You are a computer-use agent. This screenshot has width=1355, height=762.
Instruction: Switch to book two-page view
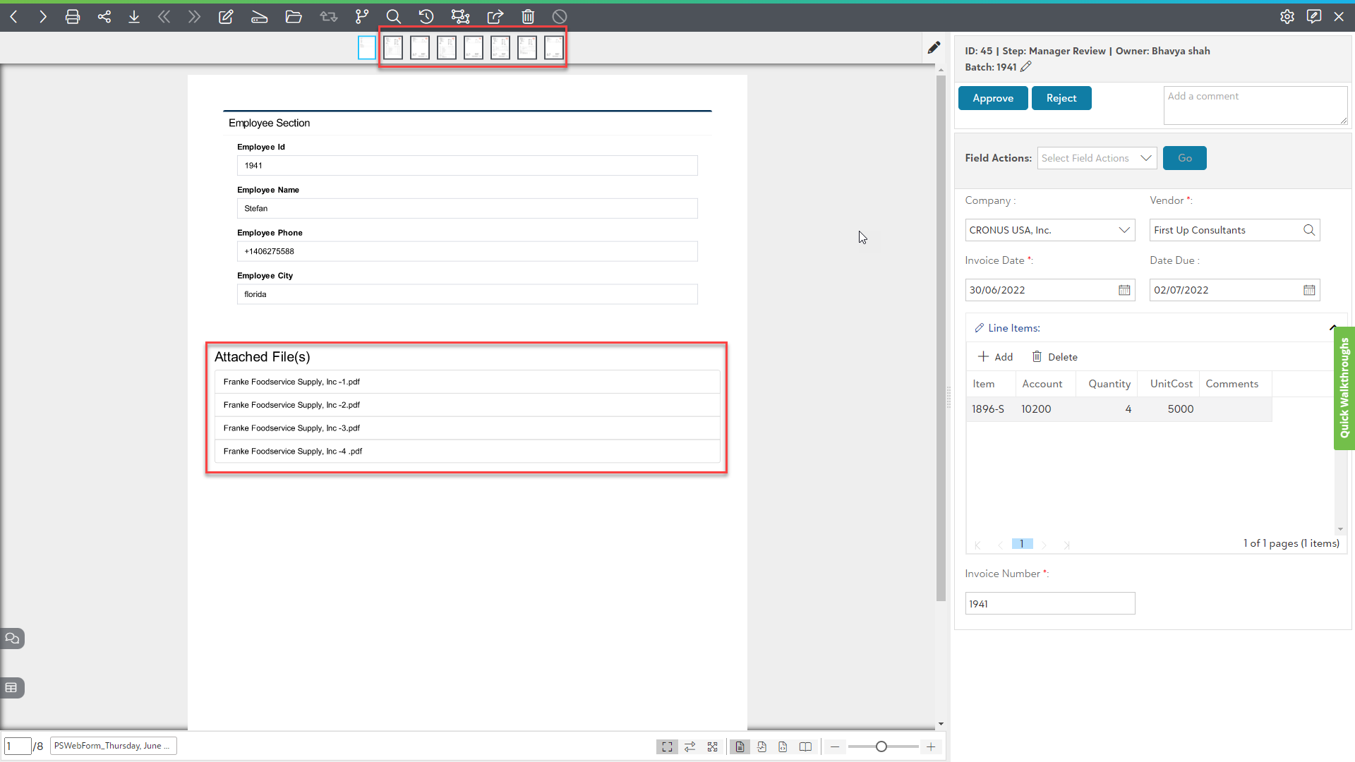tap(805, 746)
